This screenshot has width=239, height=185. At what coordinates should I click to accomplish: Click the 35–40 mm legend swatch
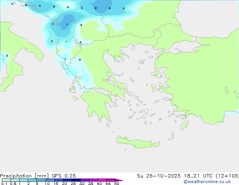tap(93, 180)
